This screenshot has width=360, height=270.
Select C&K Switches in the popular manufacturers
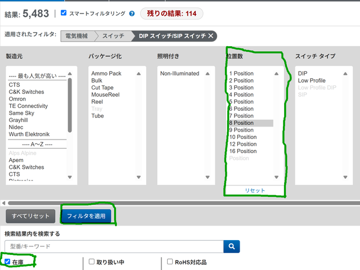coord(26,92)
